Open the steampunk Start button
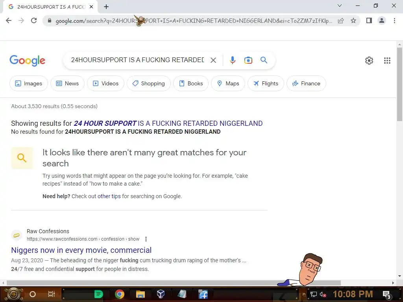Image resolution: width=403 pixels, height=302 pixels. (x=14, y=294)
